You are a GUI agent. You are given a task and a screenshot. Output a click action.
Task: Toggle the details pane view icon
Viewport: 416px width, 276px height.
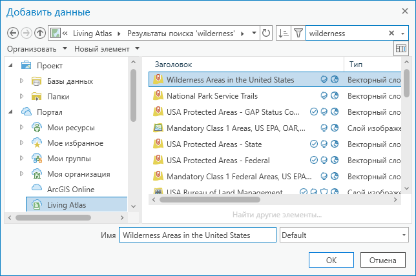(x=401, y=49)
